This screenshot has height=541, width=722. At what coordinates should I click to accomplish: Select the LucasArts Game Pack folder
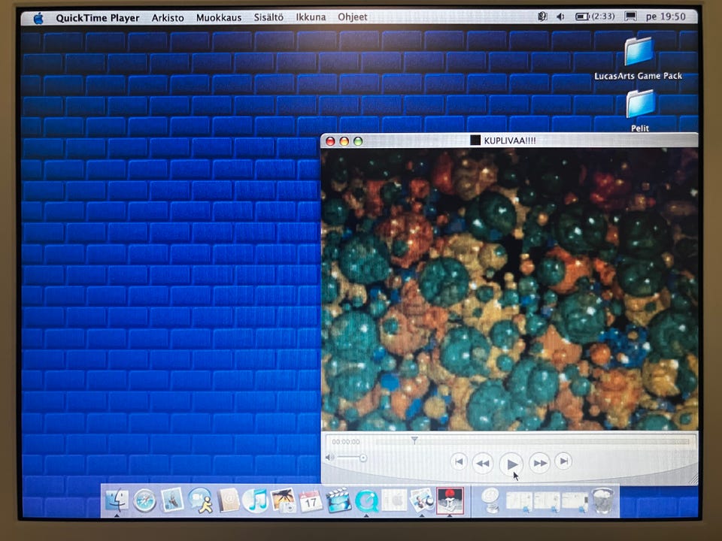pos(639,59)
